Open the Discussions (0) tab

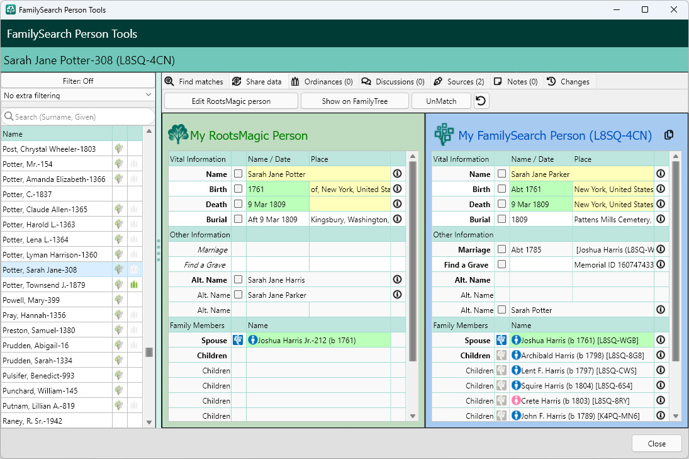[393, 81]
